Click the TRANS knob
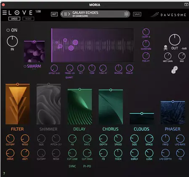This screenshot has height=177, width=189. [x=70, y=68]
